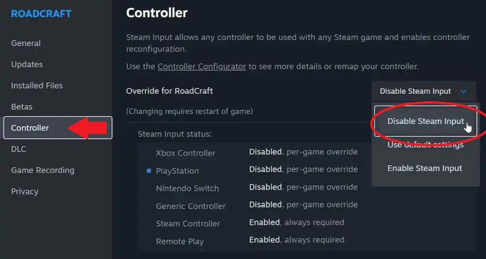Select the Controller sidebar item
The height and width of the screenshot is (259, 486).
coord(57,128)
